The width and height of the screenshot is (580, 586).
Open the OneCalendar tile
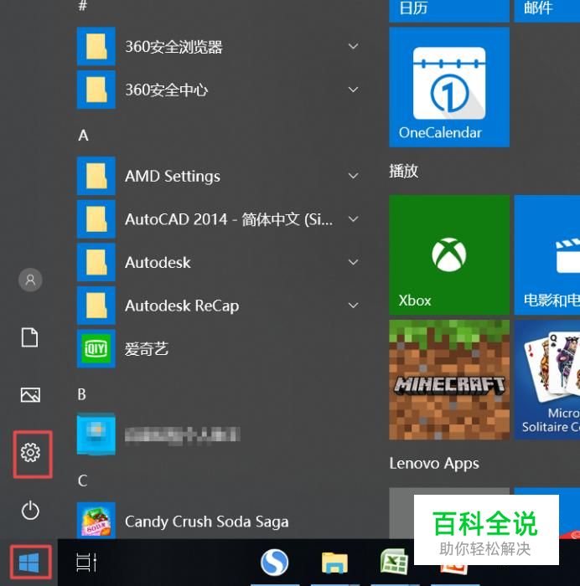449,87
